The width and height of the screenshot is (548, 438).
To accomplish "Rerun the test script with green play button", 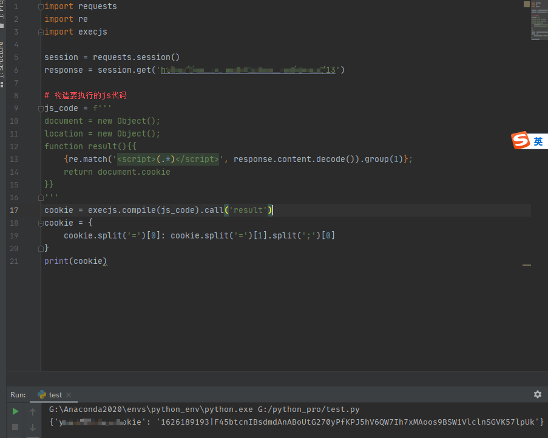I will (15, 411).
